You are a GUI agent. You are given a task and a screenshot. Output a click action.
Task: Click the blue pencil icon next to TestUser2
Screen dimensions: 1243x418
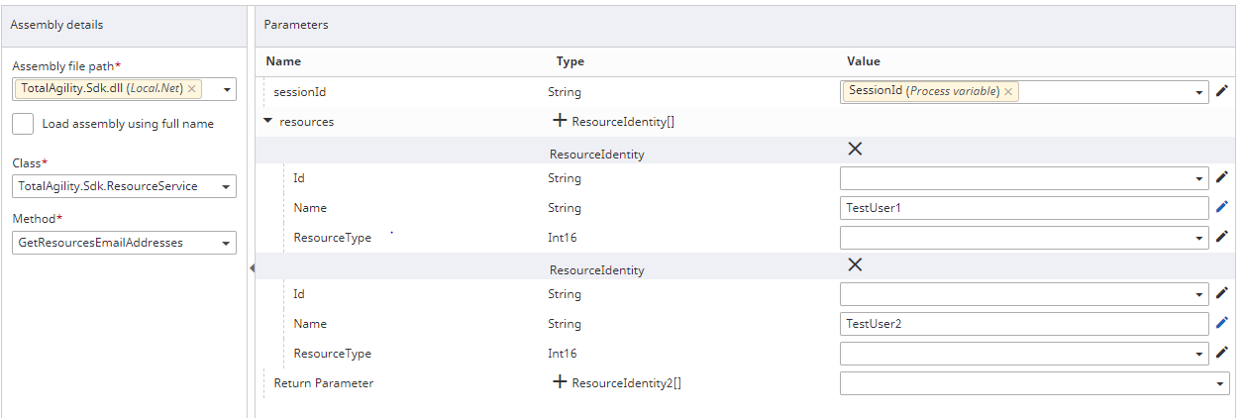point(1221,323)
